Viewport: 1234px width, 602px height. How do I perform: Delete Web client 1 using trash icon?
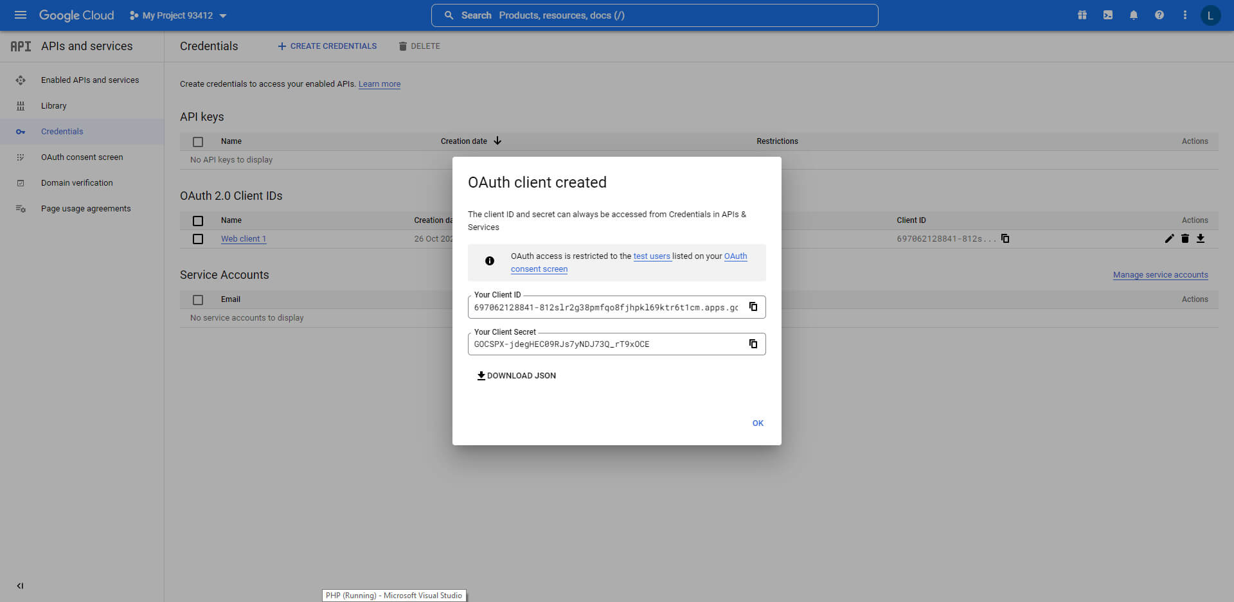pyautogui.click(x=1185, y=238)
